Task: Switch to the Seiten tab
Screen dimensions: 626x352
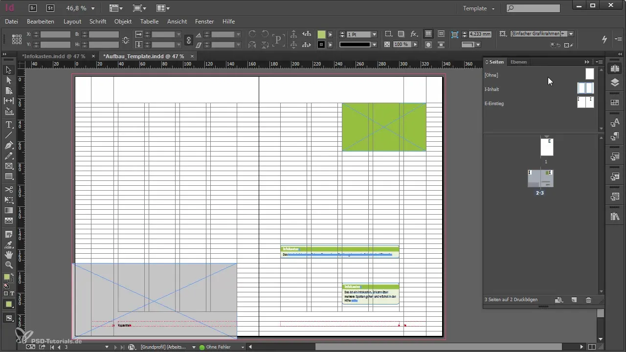Action: (496, 62)
